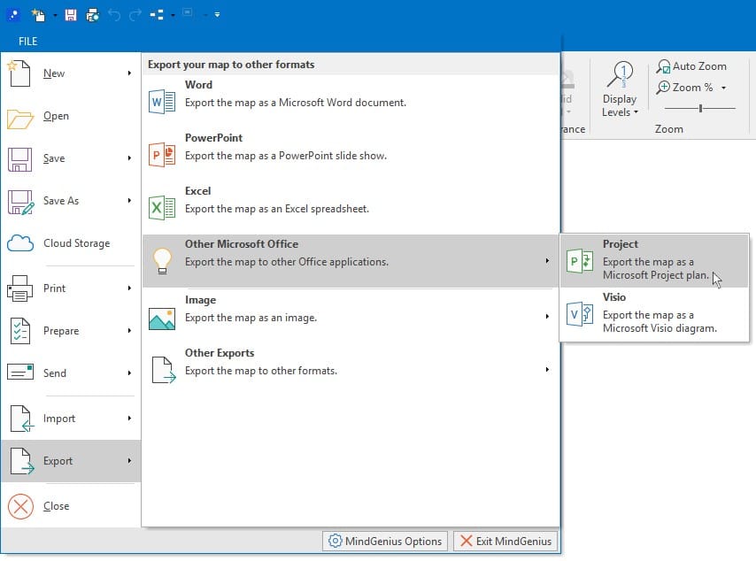Click the Microsoft Visio export icon
Viewport: 756px width, 561px height.
580,314
